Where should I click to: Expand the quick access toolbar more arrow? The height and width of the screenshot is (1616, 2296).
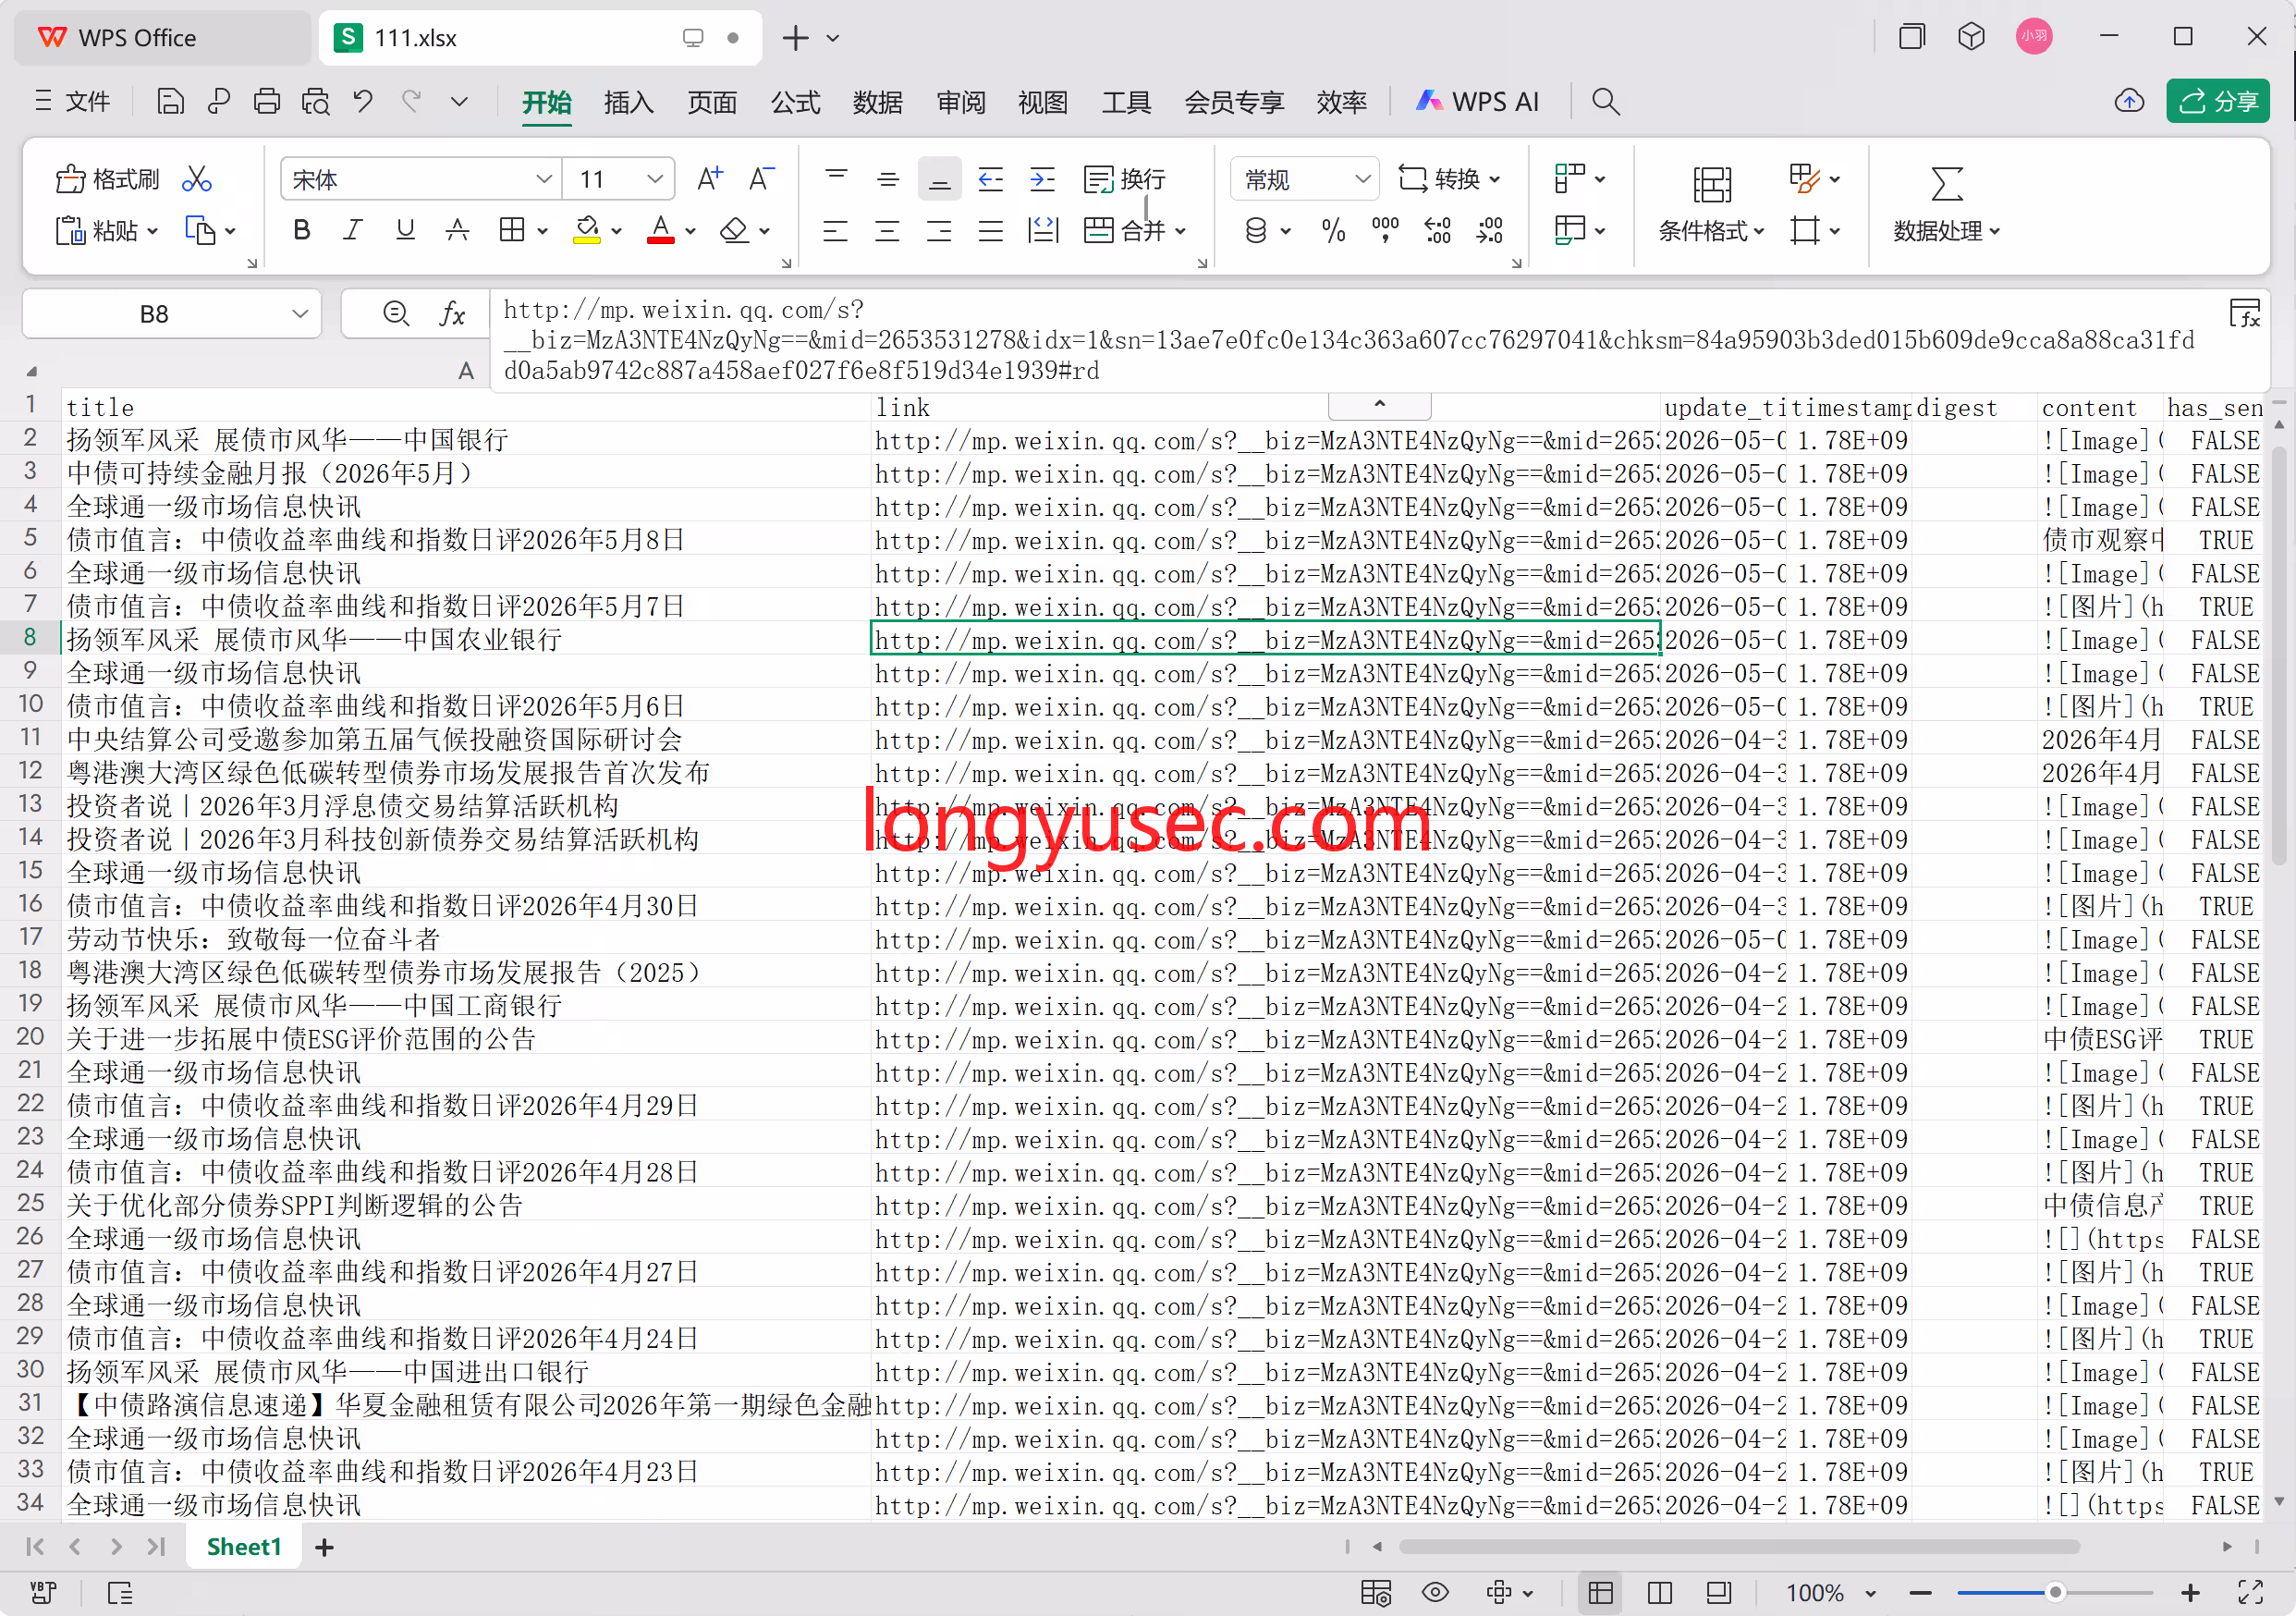459,101
